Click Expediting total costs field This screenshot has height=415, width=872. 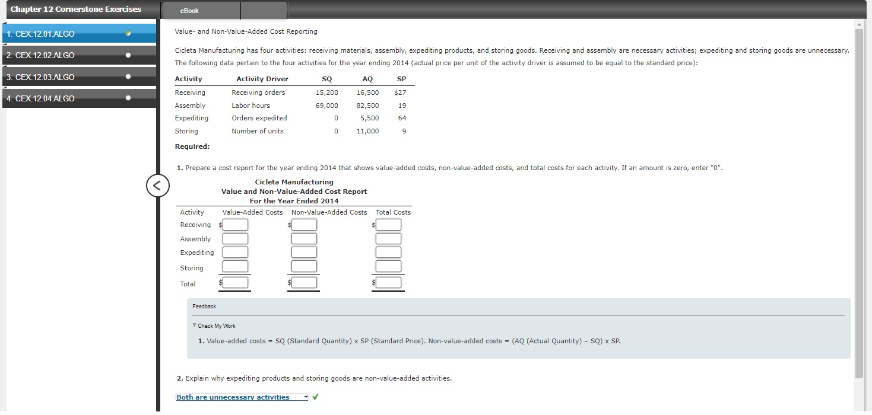389,253
